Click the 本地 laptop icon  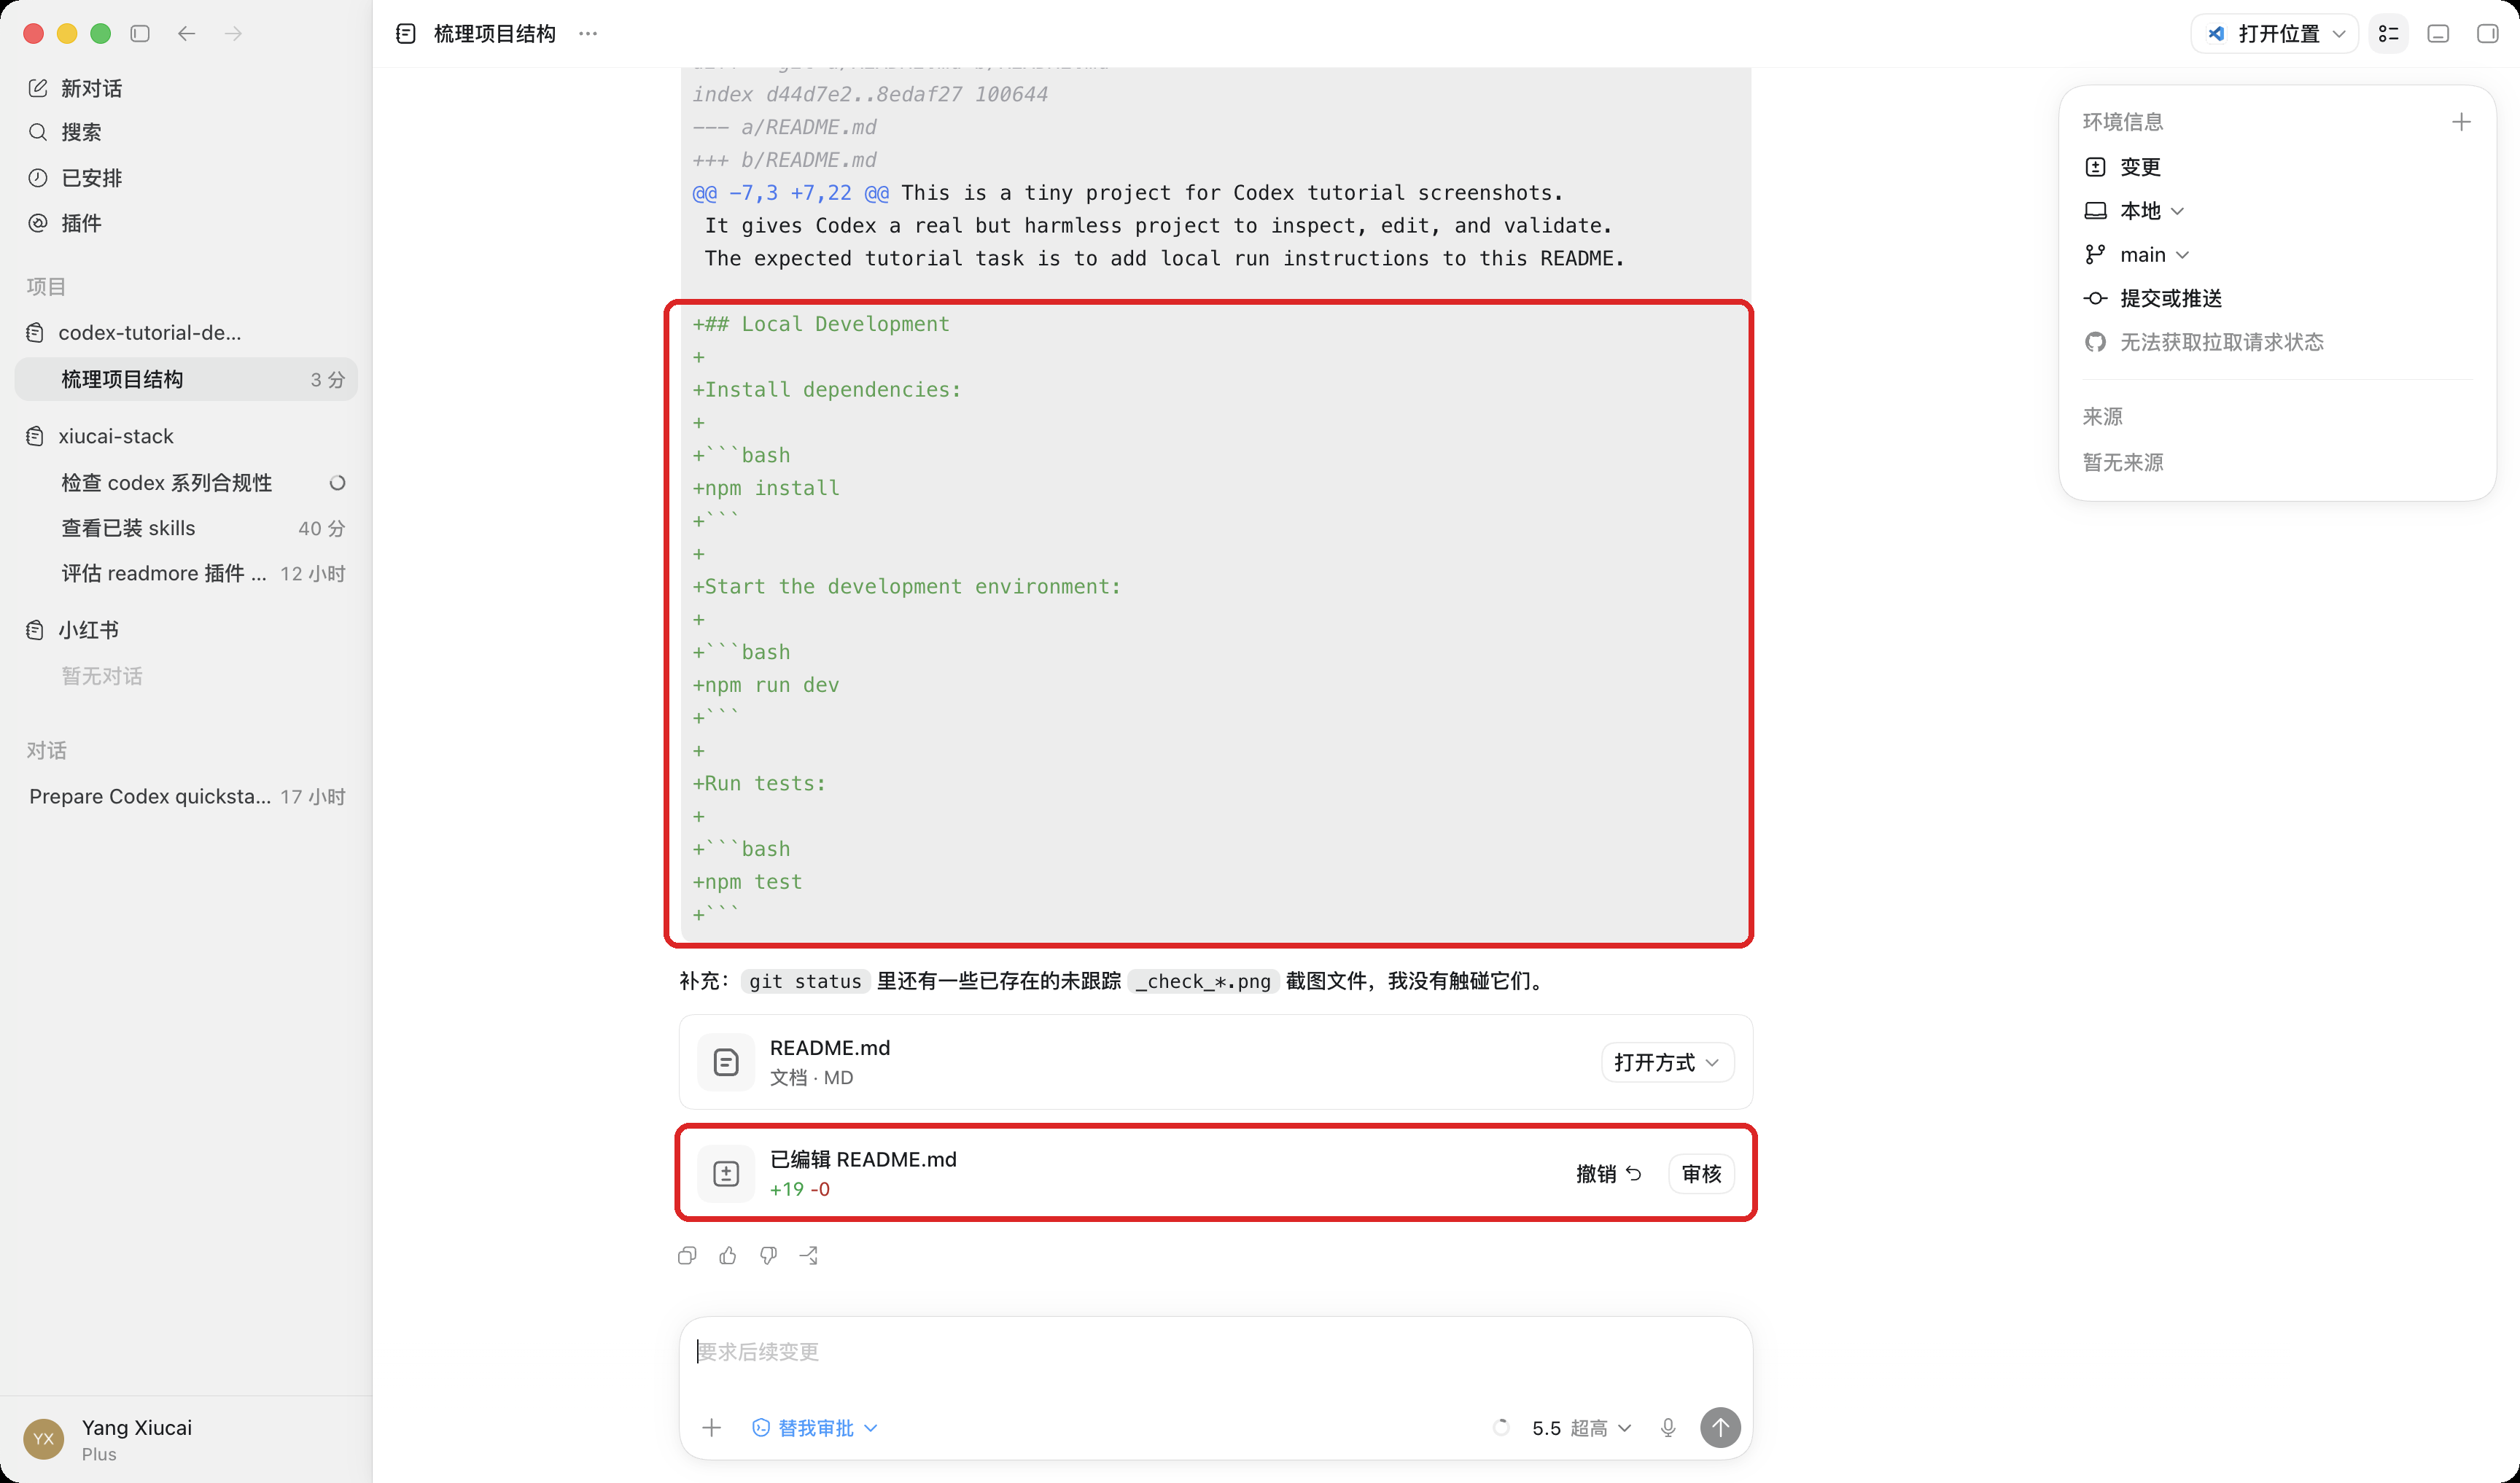[2095, 211]
